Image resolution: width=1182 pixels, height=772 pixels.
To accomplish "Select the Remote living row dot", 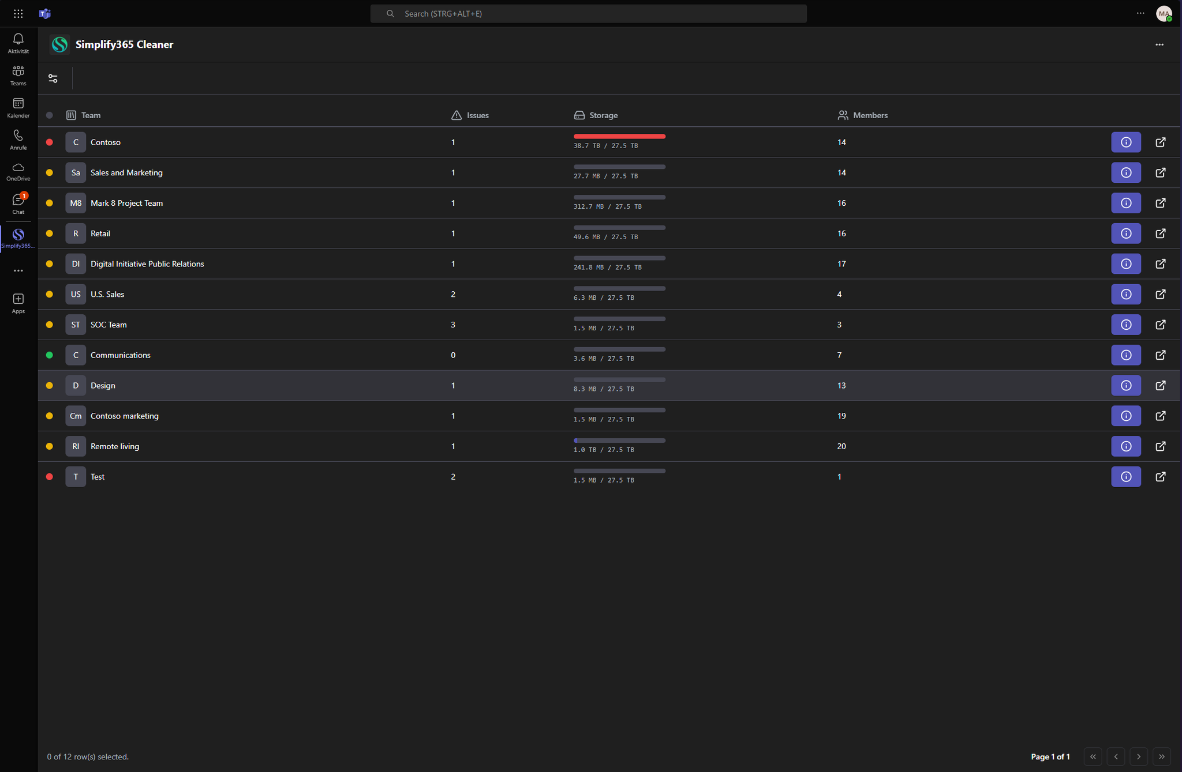I will (50, 446).
